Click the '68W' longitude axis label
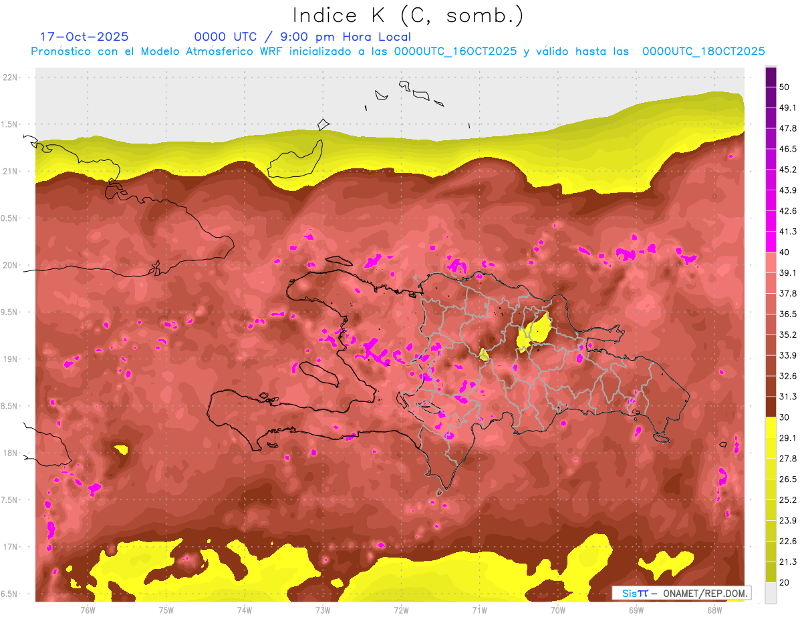 714,610
